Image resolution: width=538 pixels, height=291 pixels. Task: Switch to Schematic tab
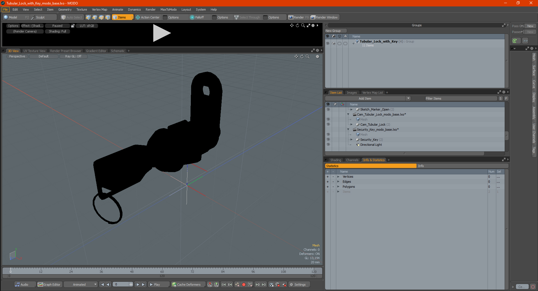(x=118, y=51)
